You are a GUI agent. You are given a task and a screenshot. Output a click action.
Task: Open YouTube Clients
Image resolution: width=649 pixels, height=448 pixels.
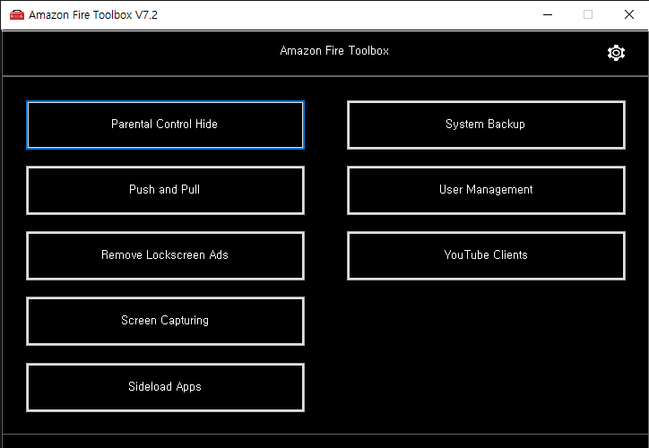pos(486,255)
